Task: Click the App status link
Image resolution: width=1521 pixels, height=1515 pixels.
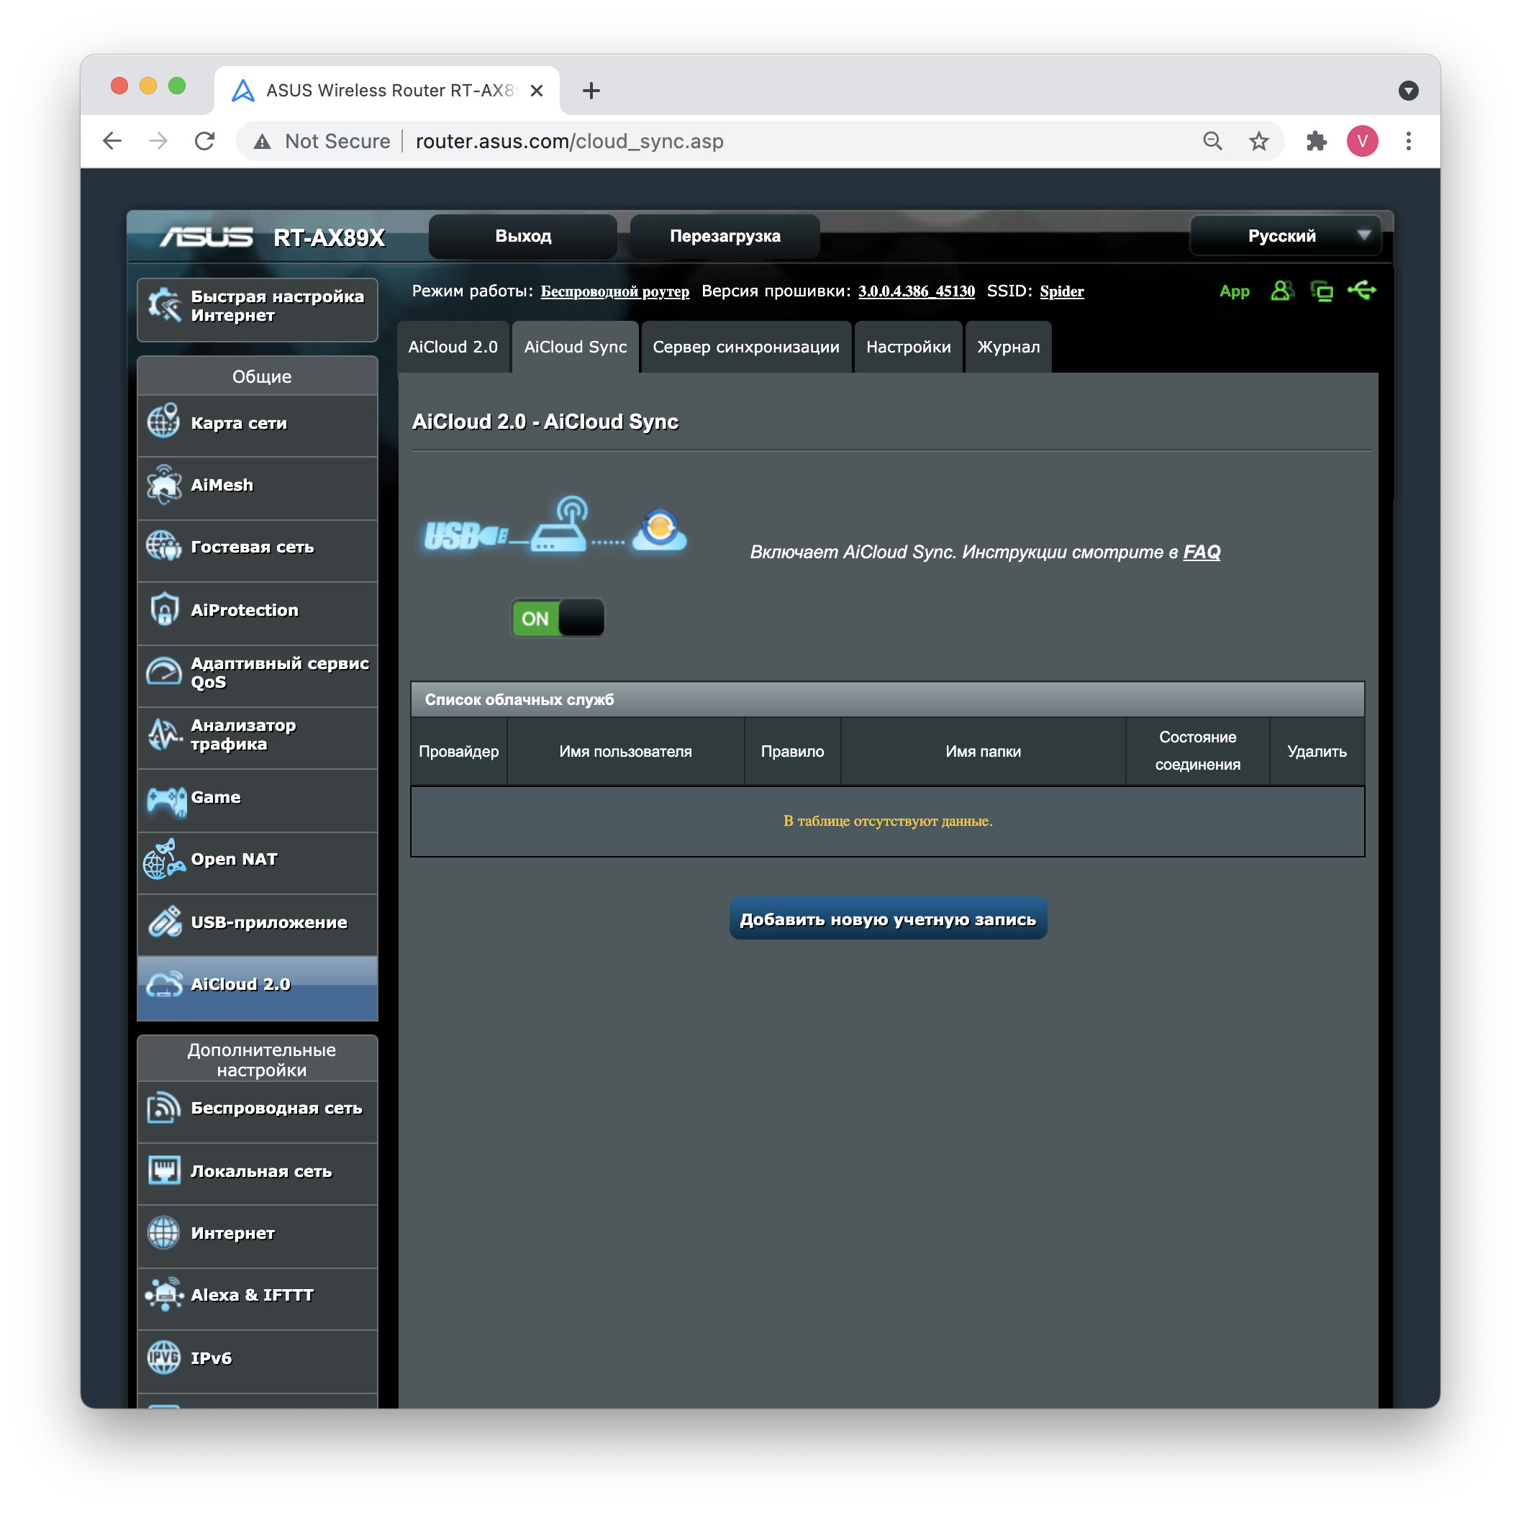Action: [1235, 291]
